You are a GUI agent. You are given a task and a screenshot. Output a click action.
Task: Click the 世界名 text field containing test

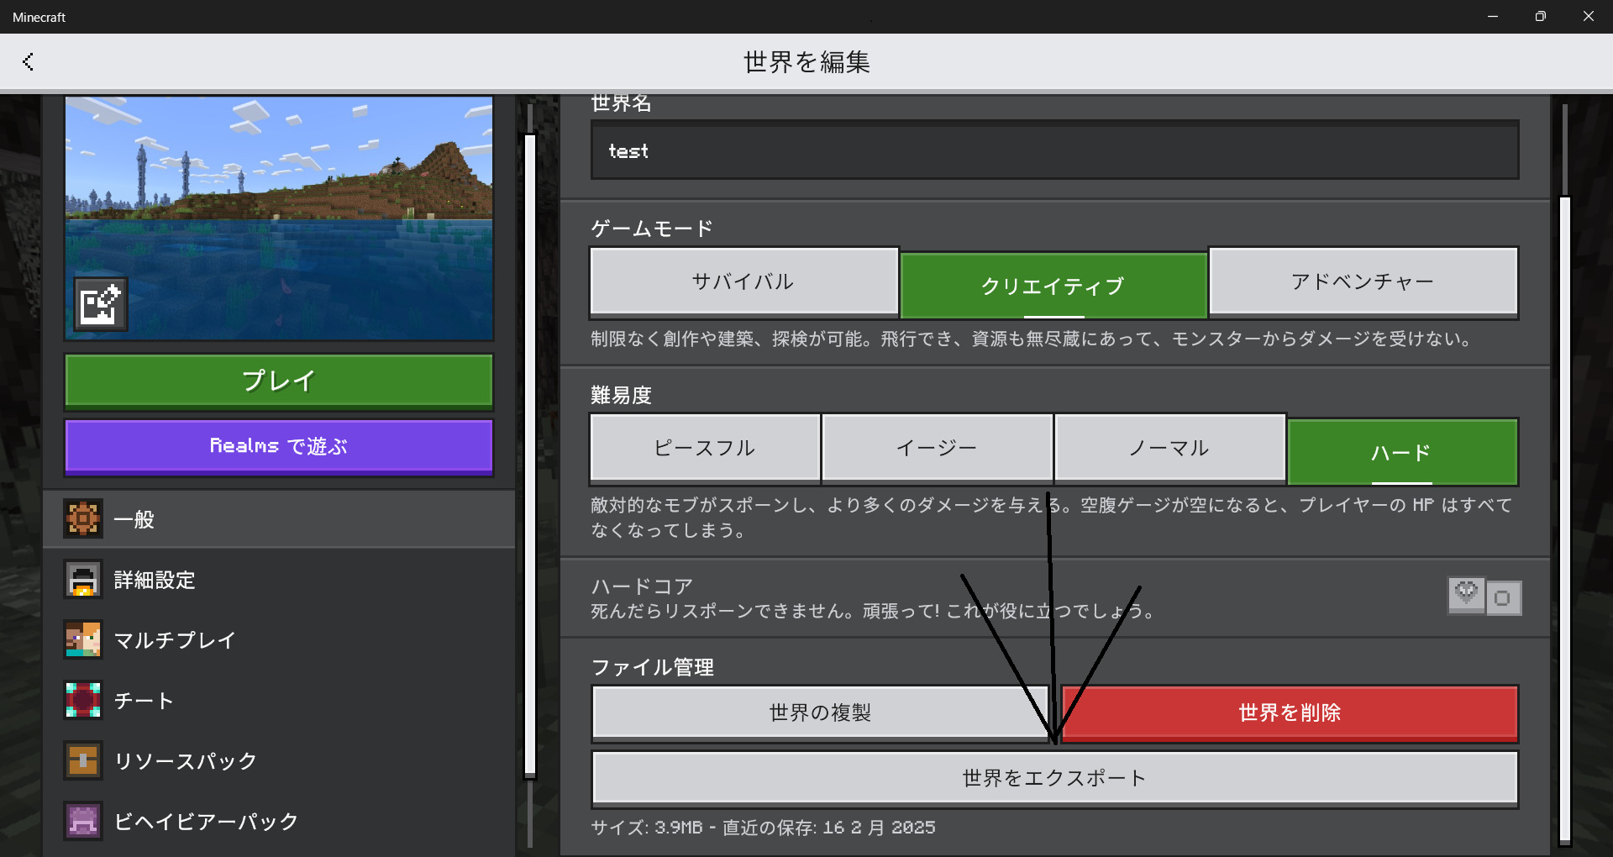click(x=1055, y=150)
